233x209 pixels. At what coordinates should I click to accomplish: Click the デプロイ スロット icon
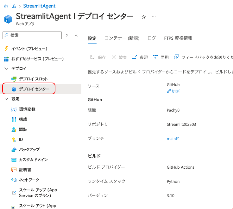tap(14, 79)
